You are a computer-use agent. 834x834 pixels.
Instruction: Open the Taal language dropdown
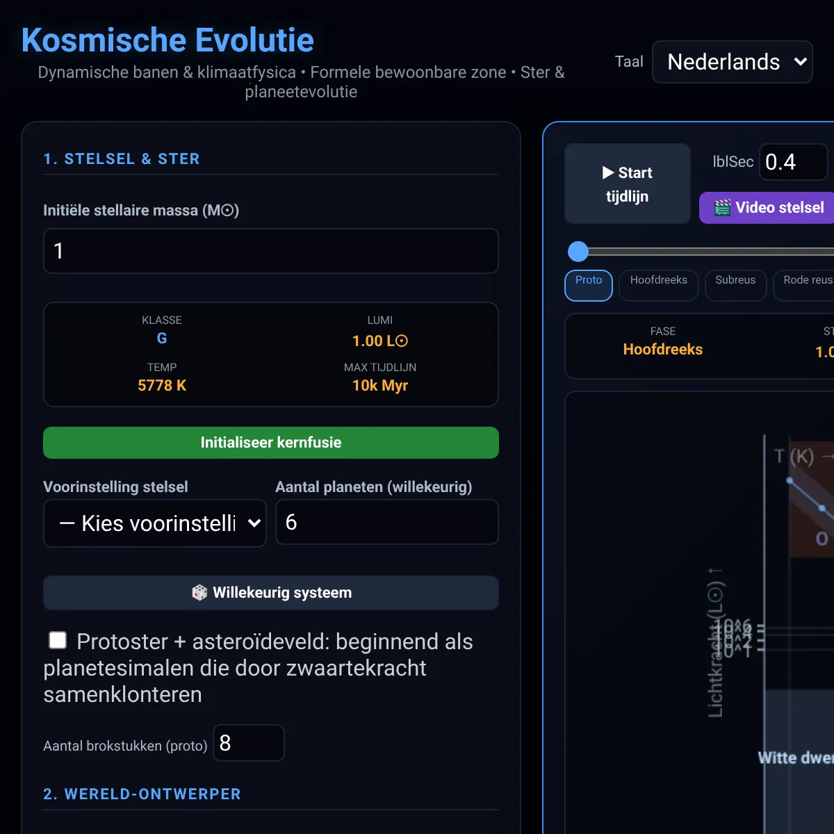pyautogui.click(x=733, y=62)
